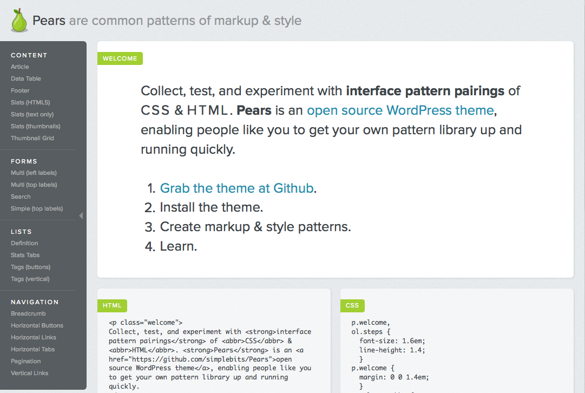
Task: Go to Vertical Links pattern
Action: [x=29, y=374]
